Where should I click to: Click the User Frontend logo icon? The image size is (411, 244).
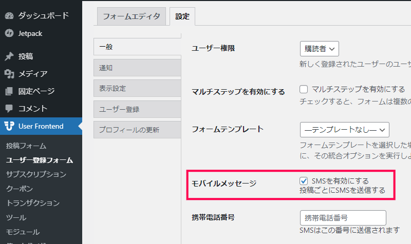[x=9, y=126]
